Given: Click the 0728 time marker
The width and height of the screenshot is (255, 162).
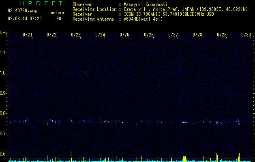Looking at the screenshot, I should click(x=197, y=35).
